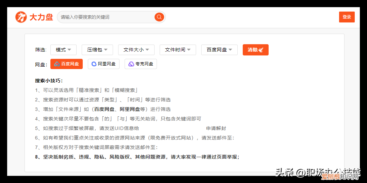Open the 百度网盘 source dropdown in filters
The image size is (367, 183).
(219, 50)
